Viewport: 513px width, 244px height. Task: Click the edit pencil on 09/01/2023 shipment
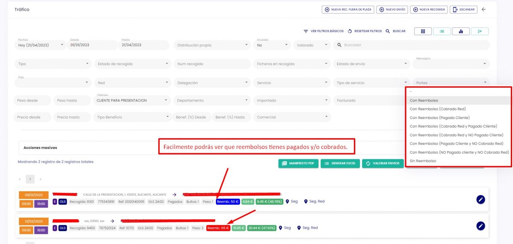click(481, 199)
